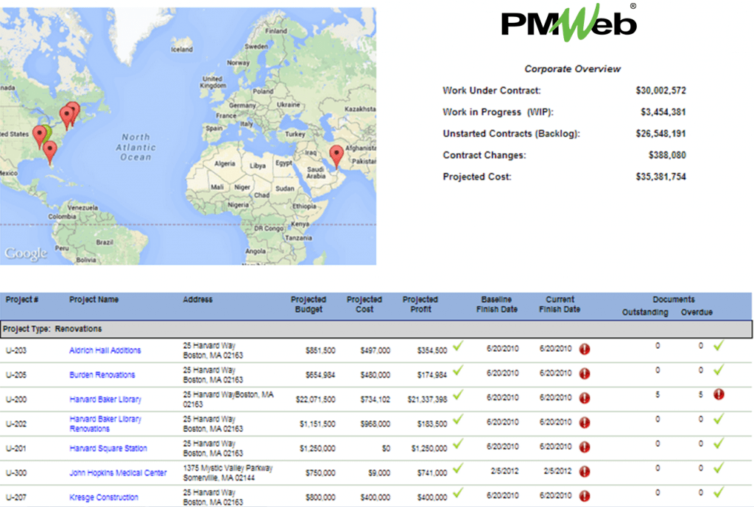Click overdue documents checkmark in U-203 row
754x507 pixels.
pos(719,346)
